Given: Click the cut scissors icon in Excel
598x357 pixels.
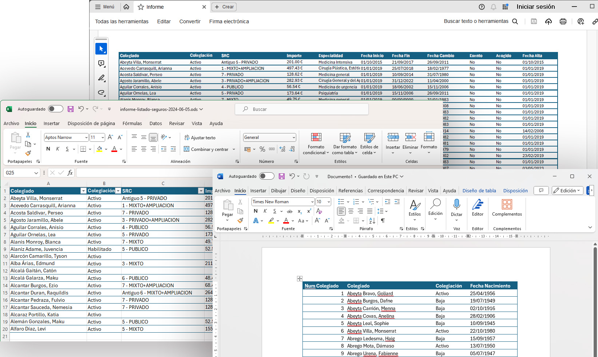Looking at the screenshot, I should click(28, 135).
